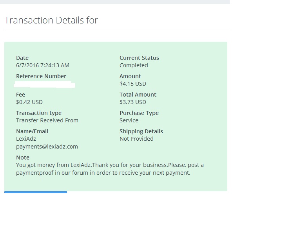Screen dimensions: 301x240
Task: Select the $4.15 USD amount value
Action: (133, 84)
